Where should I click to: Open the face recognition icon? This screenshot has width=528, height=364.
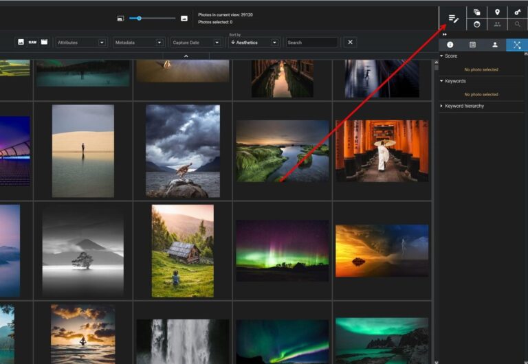(x=477, y=25)
